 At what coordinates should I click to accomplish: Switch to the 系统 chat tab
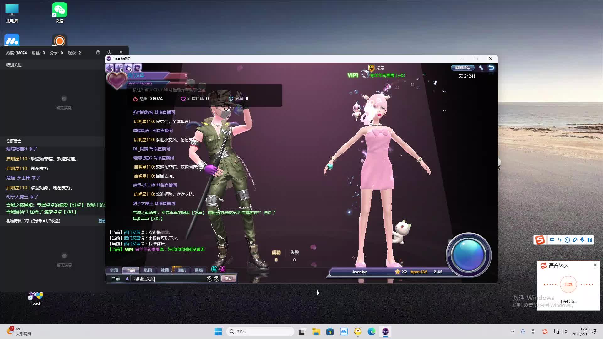(198, 270)
